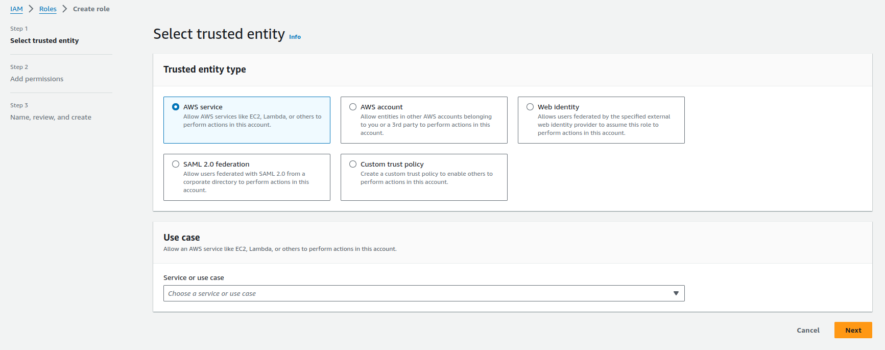Click the Use case description sentence

pos(280,249)
